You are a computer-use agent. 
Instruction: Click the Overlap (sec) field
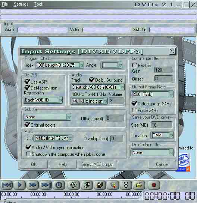click(x=117, y=139)
